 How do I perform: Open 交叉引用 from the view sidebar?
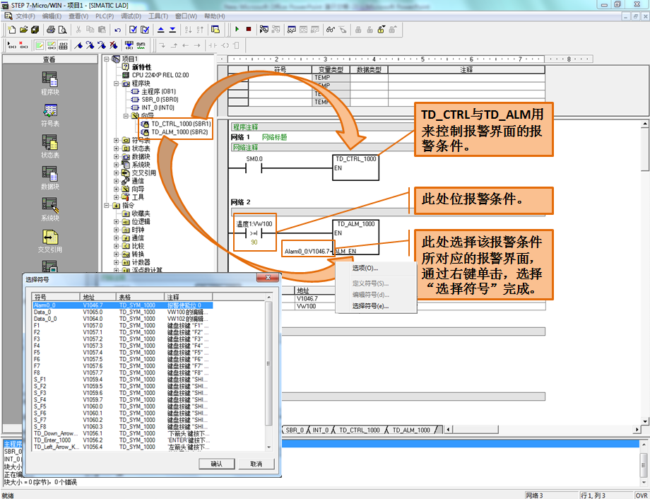[x=49, y=241]
